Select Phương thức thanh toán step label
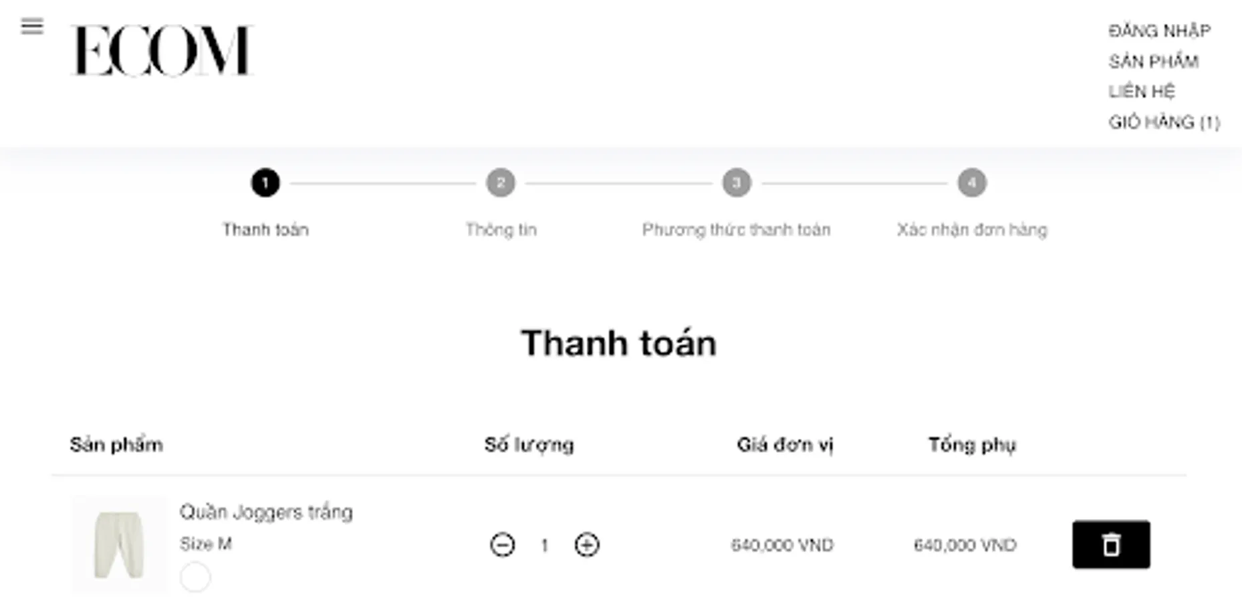This screenshot has height=602, width=1242. click(x=736, y=230)
